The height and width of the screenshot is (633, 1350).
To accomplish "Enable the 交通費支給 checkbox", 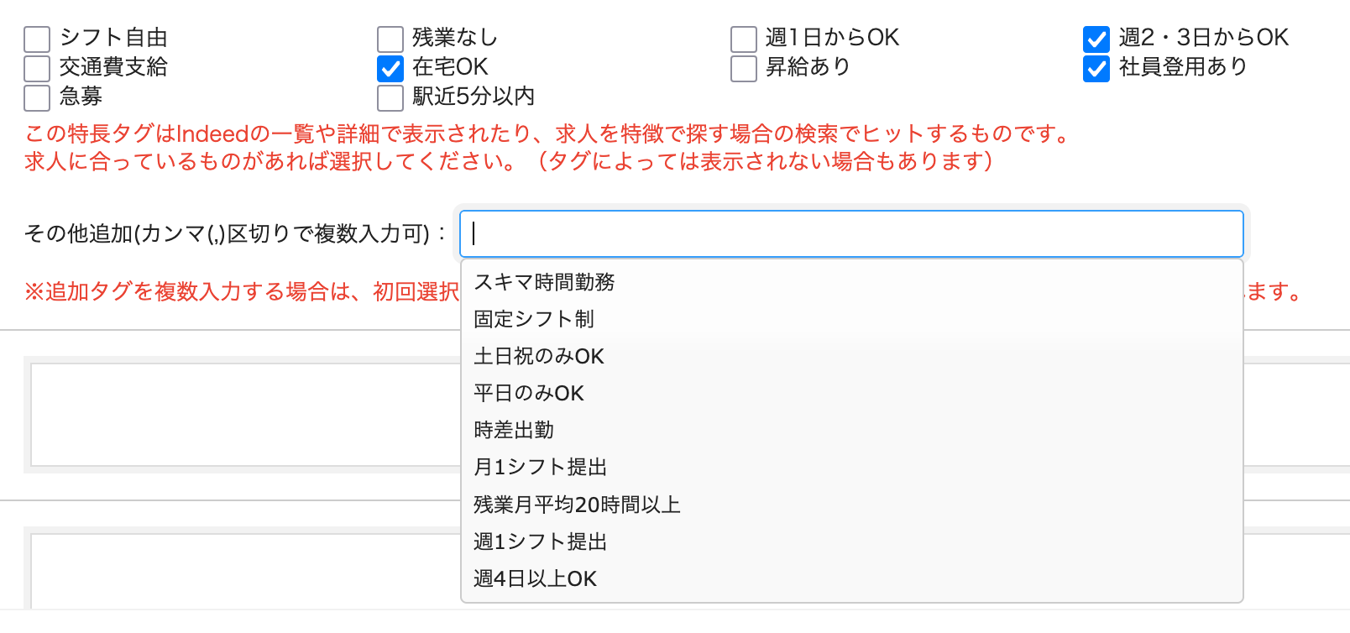I will tap(37, 68).
